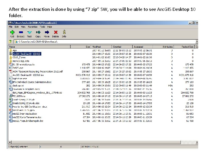The width and height of the screenshot is (205, 154).
Task: Open the Favorites menu
Action: point(32,27)
